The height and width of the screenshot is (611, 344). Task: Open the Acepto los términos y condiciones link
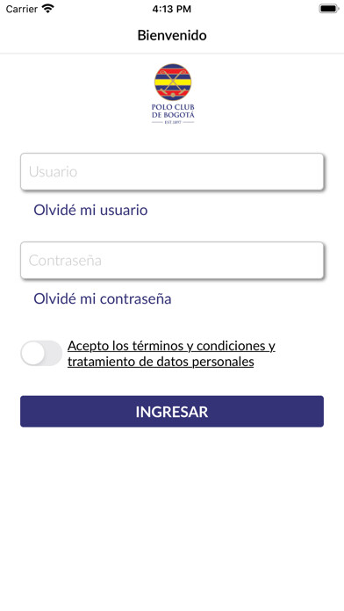point(171,346)
